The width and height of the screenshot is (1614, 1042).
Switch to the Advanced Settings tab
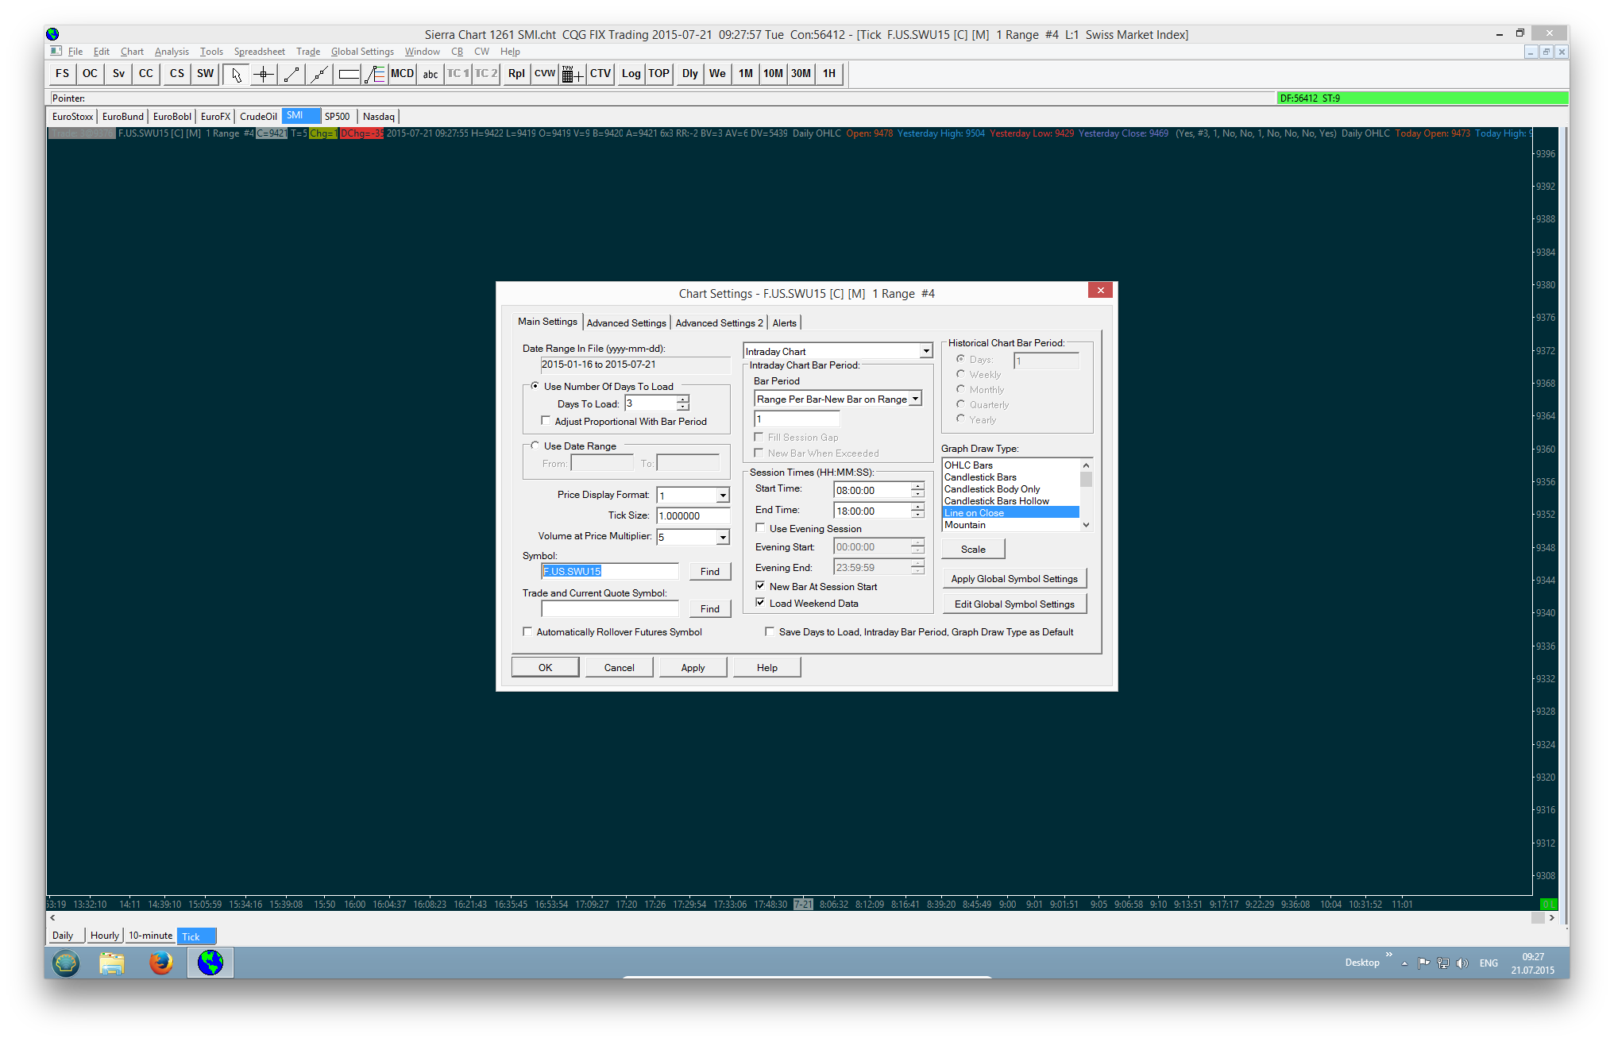tap(626, 322)
